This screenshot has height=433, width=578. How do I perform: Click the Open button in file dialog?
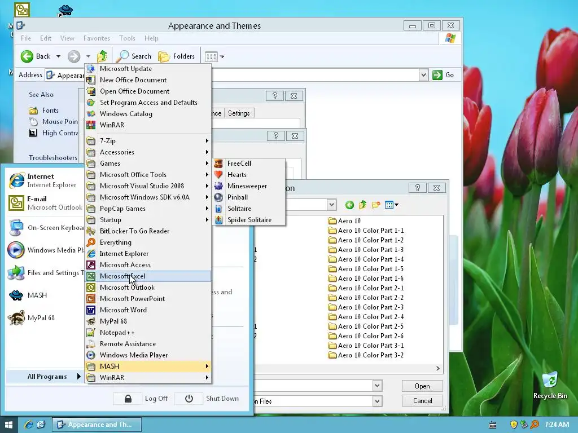[422, 386]
